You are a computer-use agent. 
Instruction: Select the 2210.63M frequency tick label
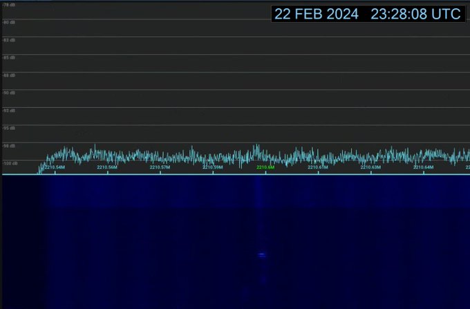tap(370, 167)
